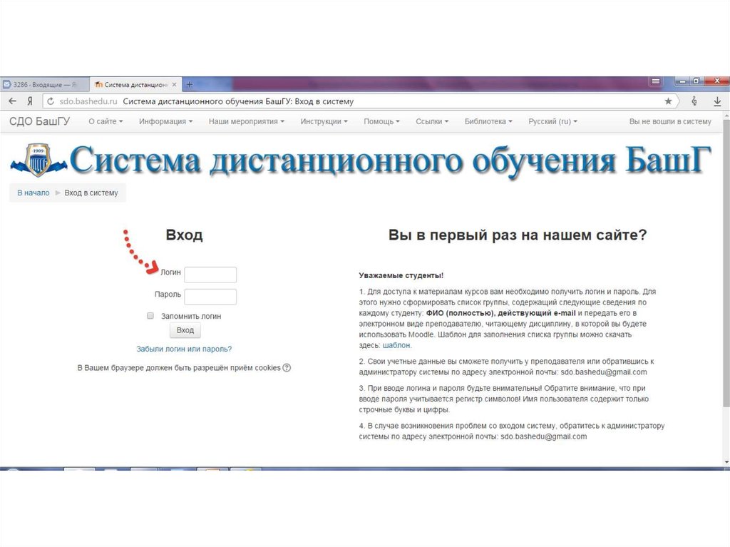Click the Yandex 'Я' home icon

(30, 101)
